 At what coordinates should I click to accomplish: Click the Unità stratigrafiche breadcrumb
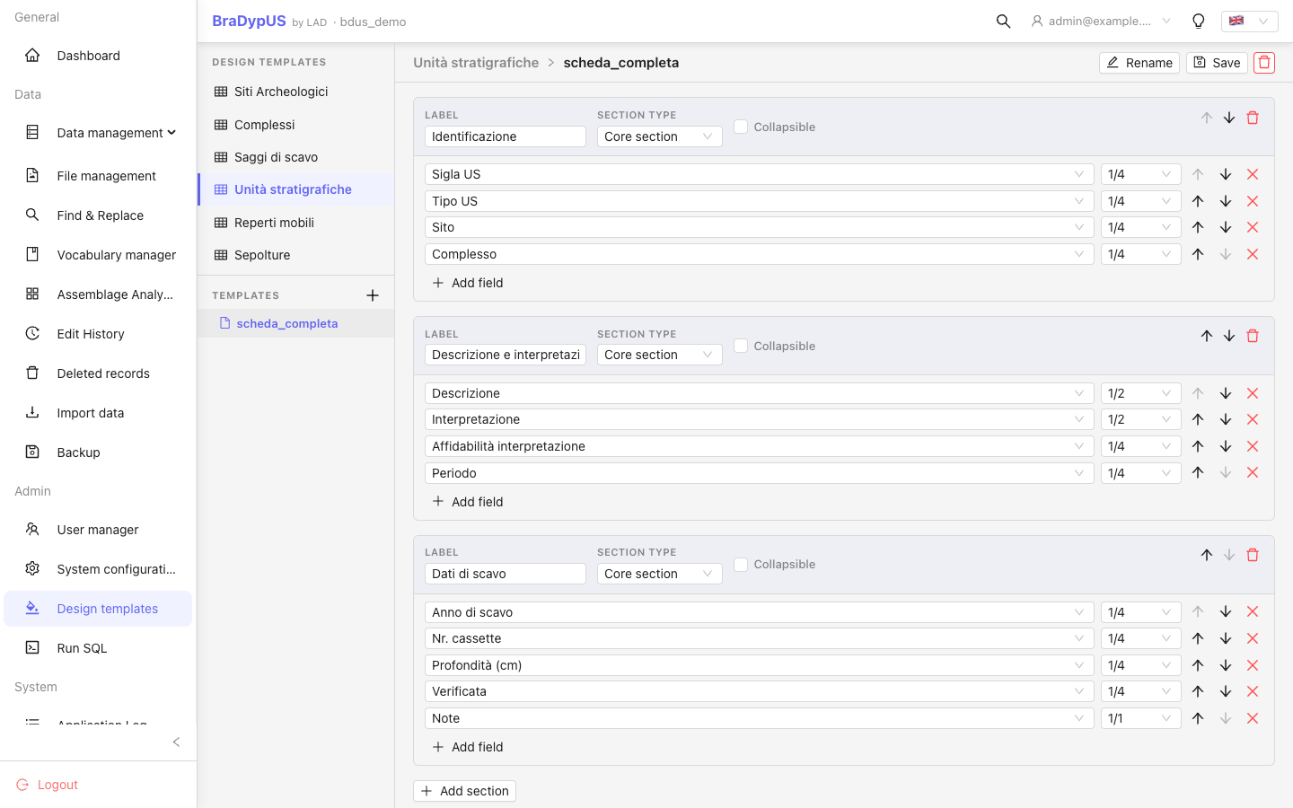click(x=476, y=63)
